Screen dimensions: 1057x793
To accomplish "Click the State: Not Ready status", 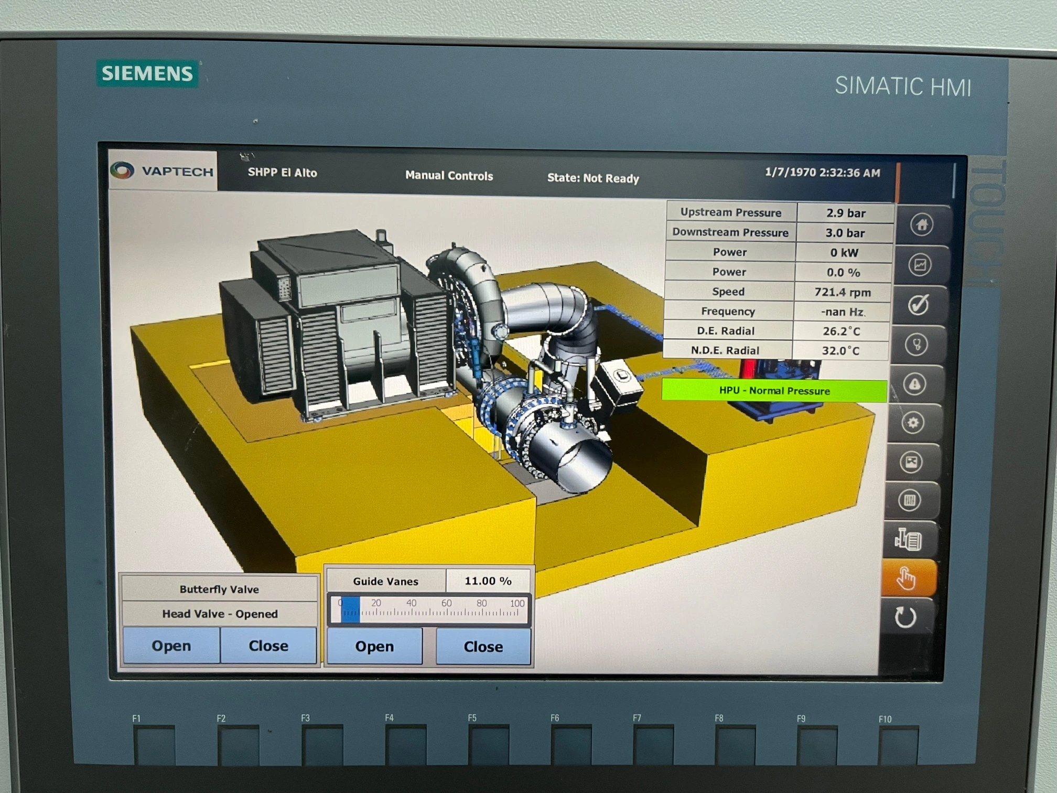I will pos(593,178).
